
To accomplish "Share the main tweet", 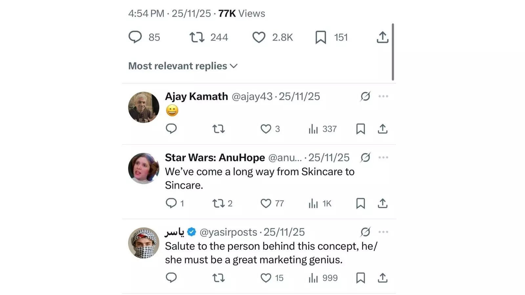I will pyautogui.click(x=382, y=37).
